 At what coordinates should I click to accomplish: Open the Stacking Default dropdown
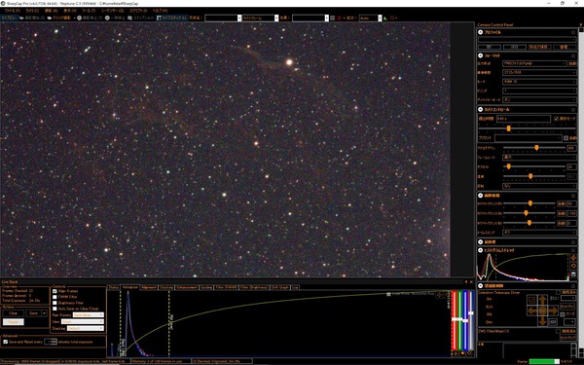(x=86, y=329)
